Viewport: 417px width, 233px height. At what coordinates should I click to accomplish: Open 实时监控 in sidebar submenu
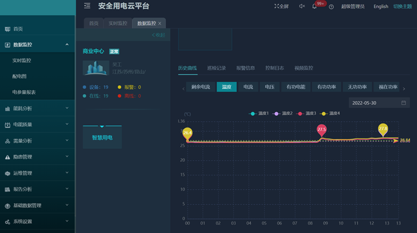tap(22, 60)
